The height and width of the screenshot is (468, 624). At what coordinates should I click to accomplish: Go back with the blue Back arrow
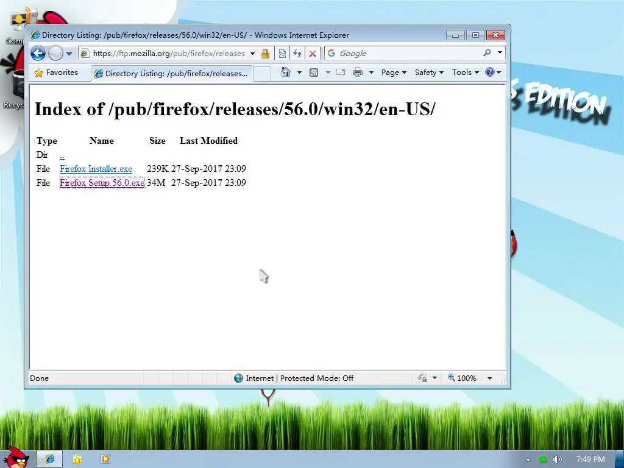(38, 54)
